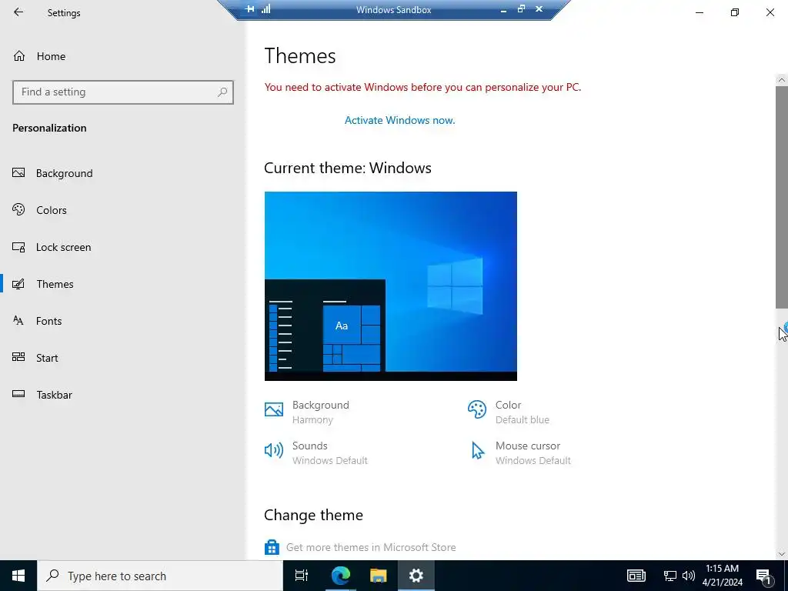Click the Settings gear taskbar icon
This screenshot has width=788, height=591.
click(416, 576)
